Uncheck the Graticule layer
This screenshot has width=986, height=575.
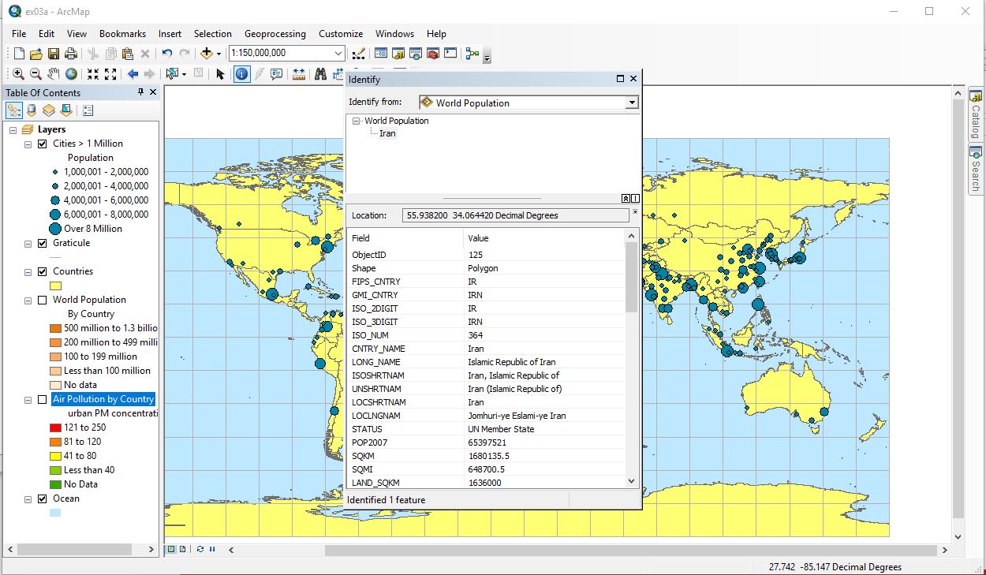pyautogui.click(x=43, y=243)
